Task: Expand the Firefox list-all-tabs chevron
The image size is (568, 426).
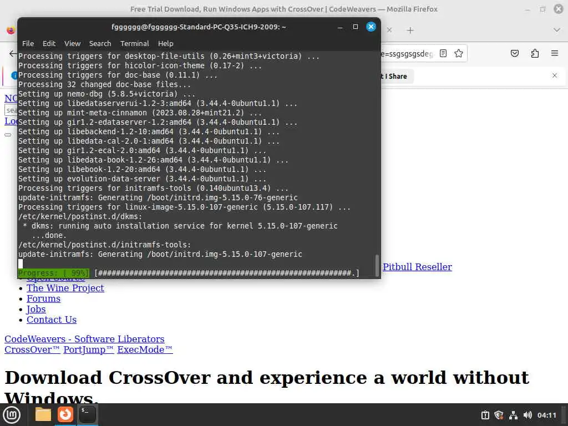Action: click(x=557, y=30)
